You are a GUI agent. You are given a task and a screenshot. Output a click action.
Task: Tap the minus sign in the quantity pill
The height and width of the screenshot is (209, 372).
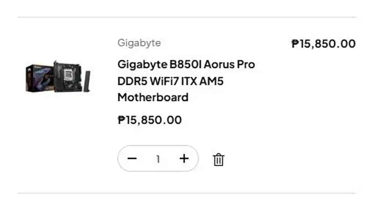[x=132, y=159]
